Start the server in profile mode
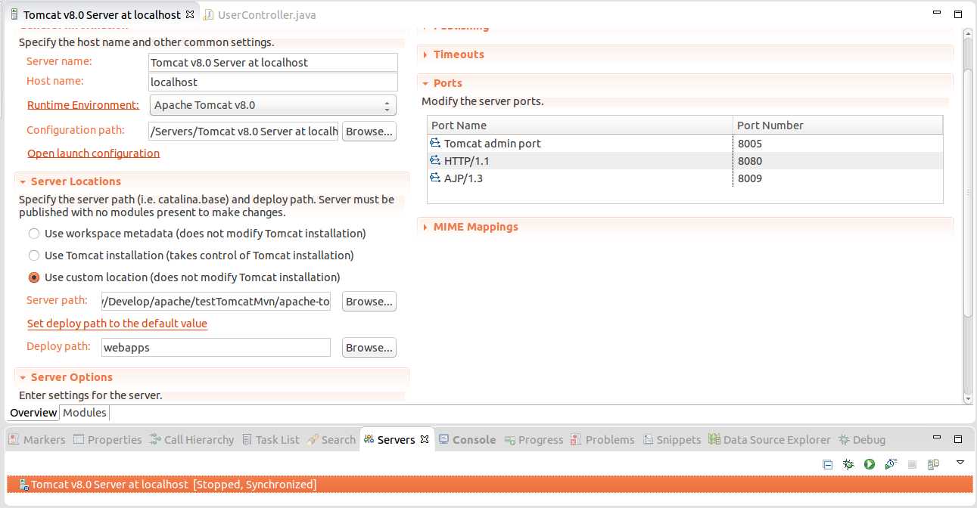977x508 pixels. (891, 464)
